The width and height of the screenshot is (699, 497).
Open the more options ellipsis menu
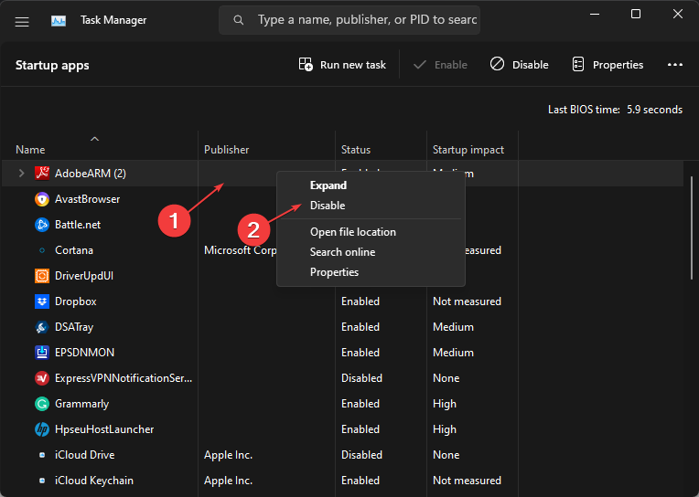click(x=675, y=65)
